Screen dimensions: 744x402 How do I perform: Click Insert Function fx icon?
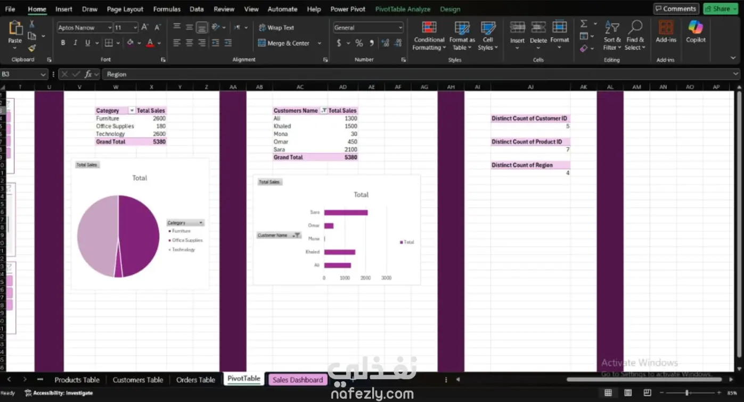(x=88, y=74)
